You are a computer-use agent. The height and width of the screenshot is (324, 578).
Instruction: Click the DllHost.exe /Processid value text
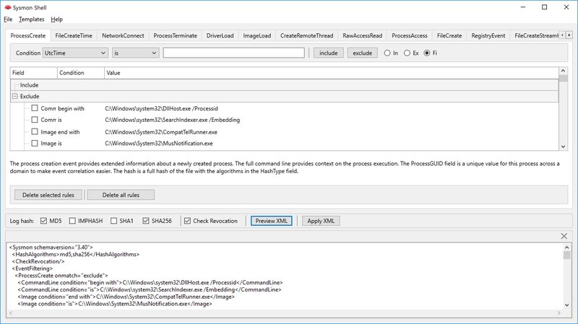click(161, 109)
